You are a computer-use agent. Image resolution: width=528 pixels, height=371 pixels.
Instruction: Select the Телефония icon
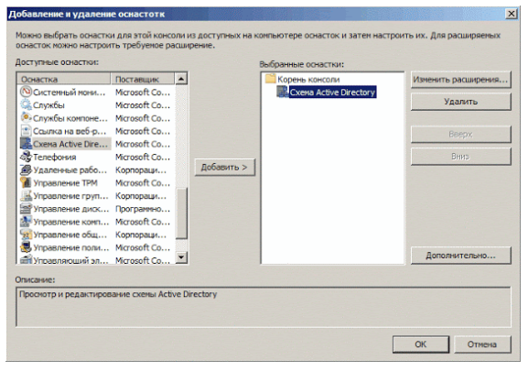click(26, 157)
